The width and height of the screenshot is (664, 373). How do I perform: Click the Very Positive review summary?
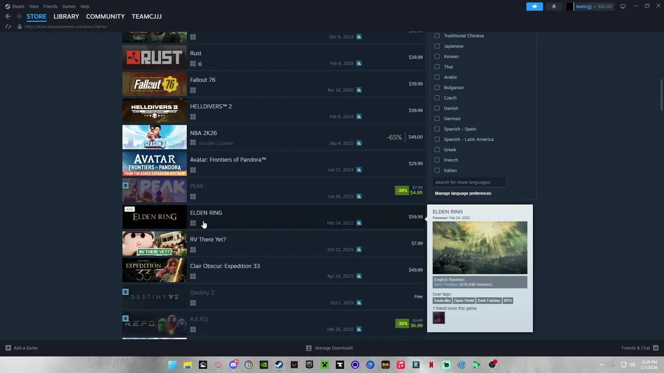[446, 284]
